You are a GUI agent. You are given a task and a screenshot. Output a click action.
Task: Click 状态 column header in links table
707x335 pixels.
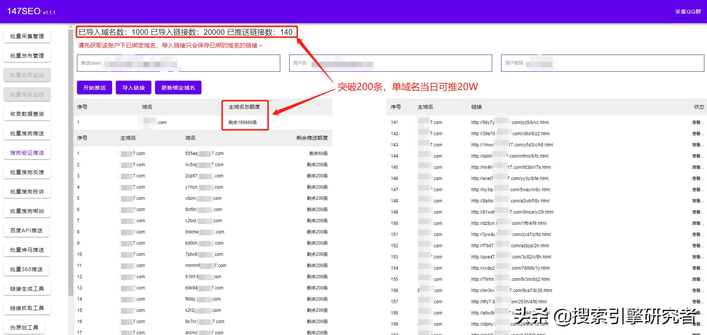pyautogui.click(x=699, y=107)
